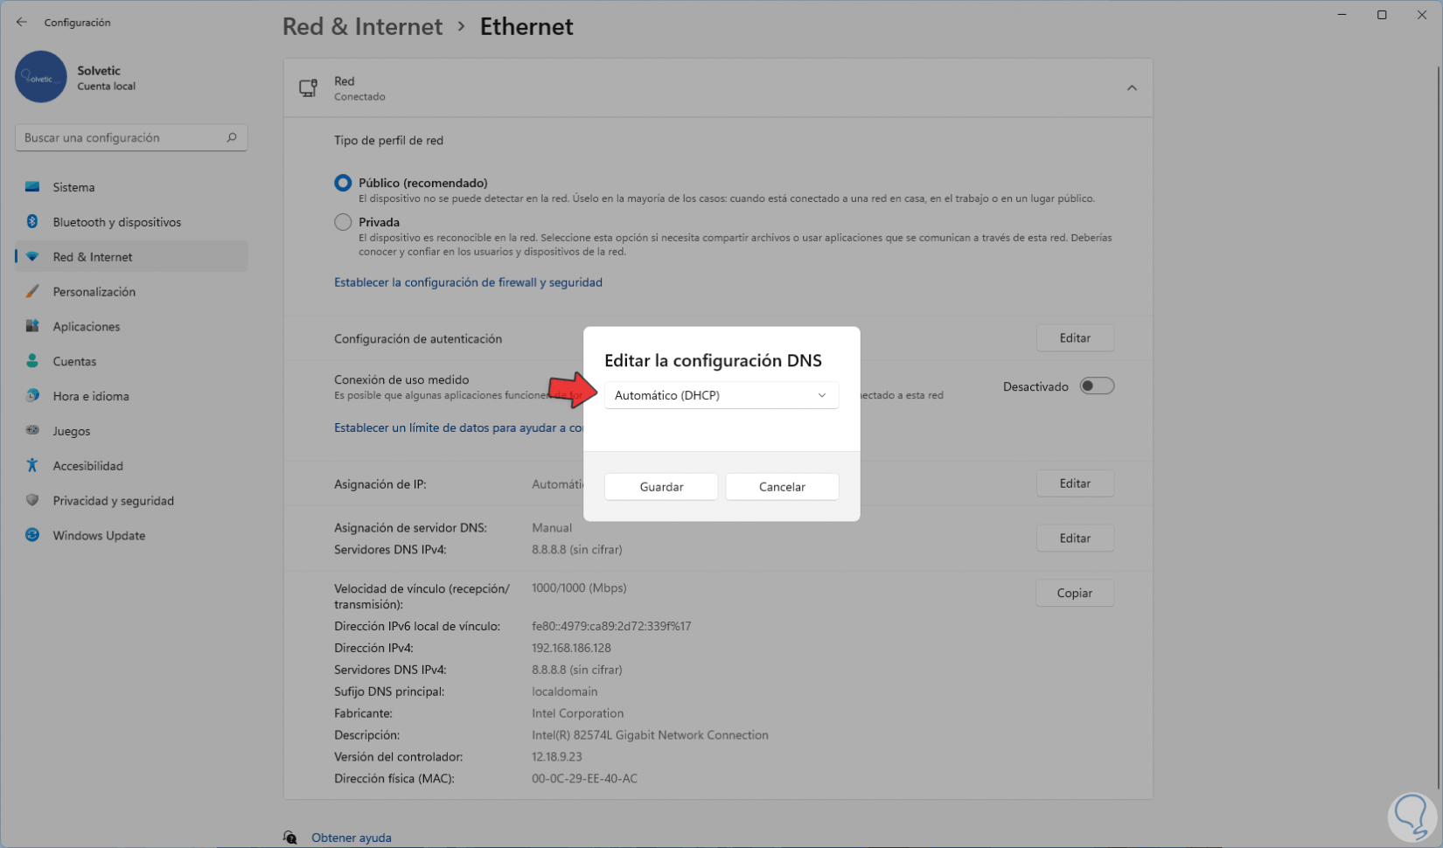Screen dimensions: 1443x848
Task: Click the Privacidad y seguridad shield icon
Action: [32, 500]
